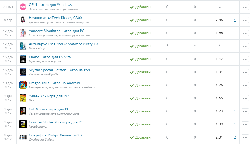Screen dimensions: 250x144
Task: Open the "Shrek 2" - игра для PC link
Action: [x=49, y=96]
